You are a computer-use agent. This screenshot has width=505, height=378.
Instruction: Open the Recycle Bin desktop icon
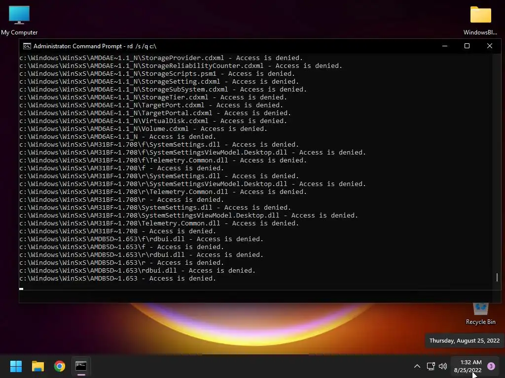(480, 314)
